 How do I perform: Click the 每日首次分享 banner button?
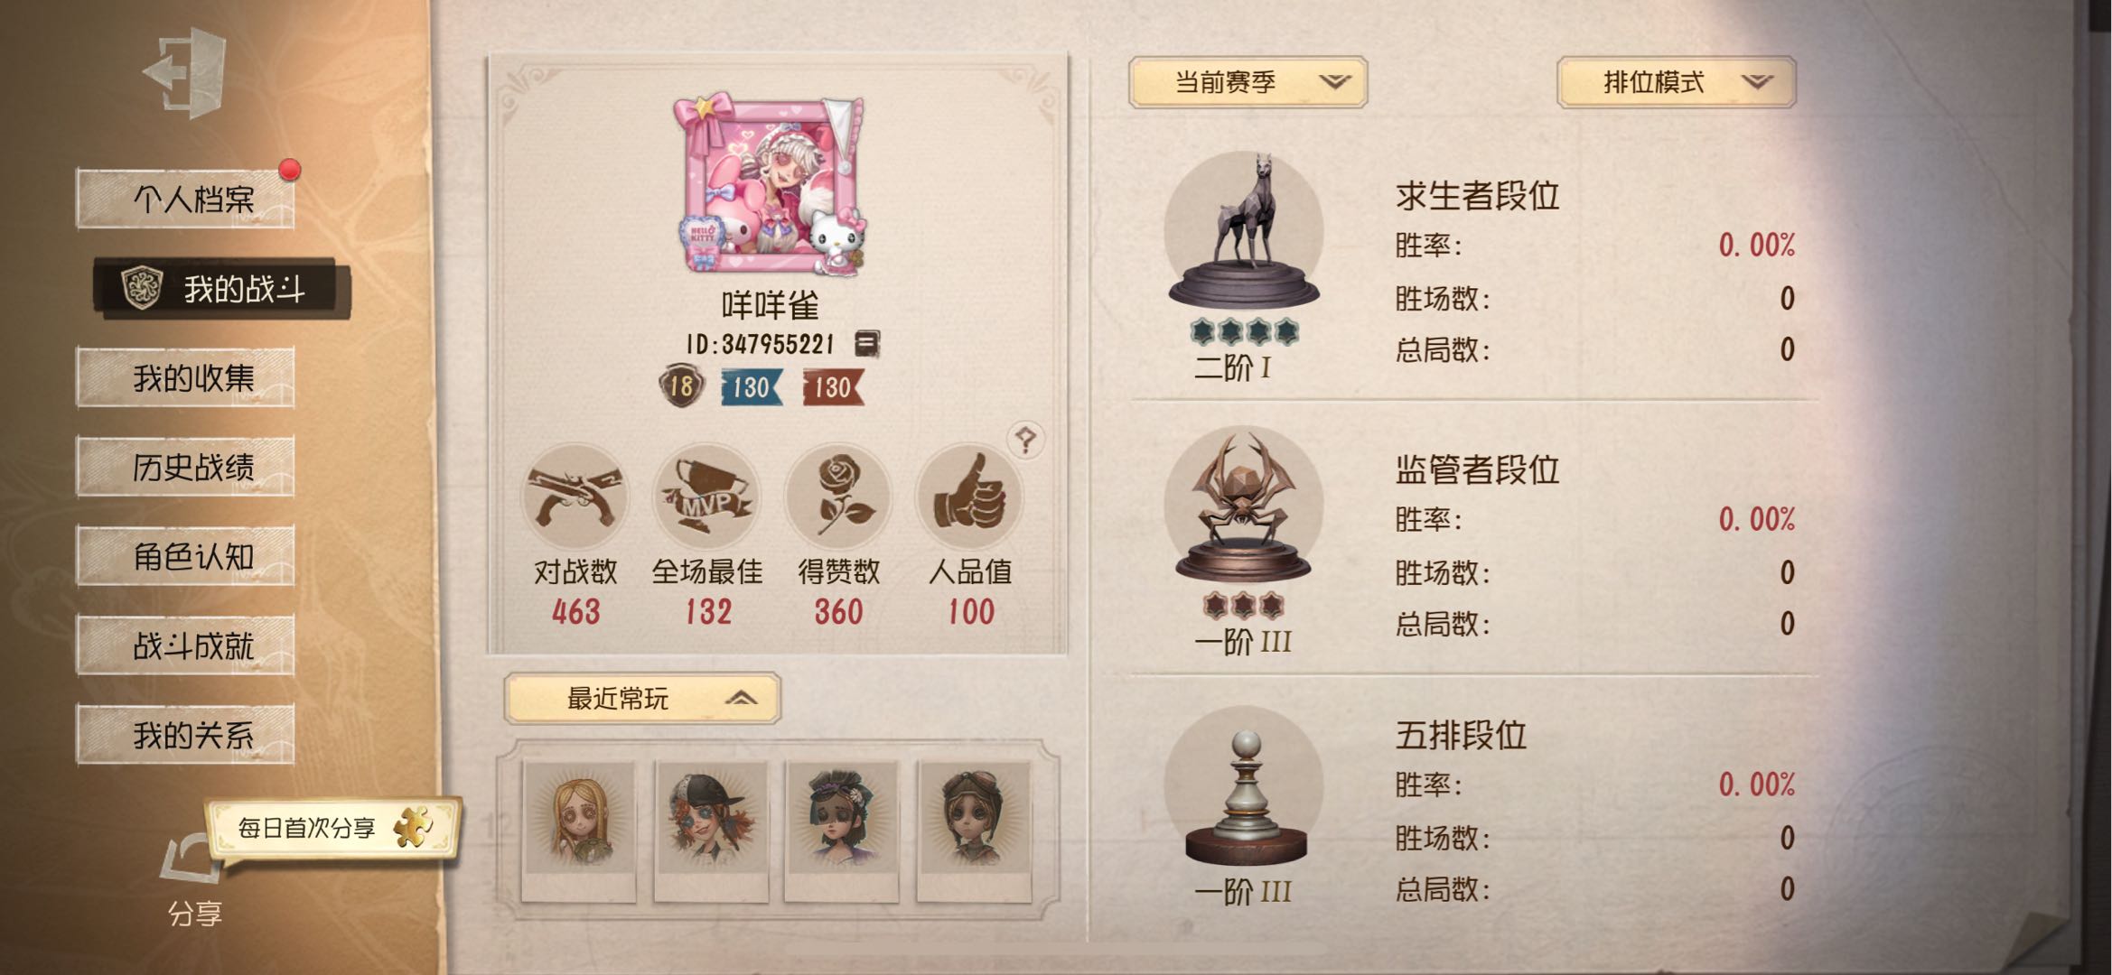pyautogui.click(x=332, y=827)
